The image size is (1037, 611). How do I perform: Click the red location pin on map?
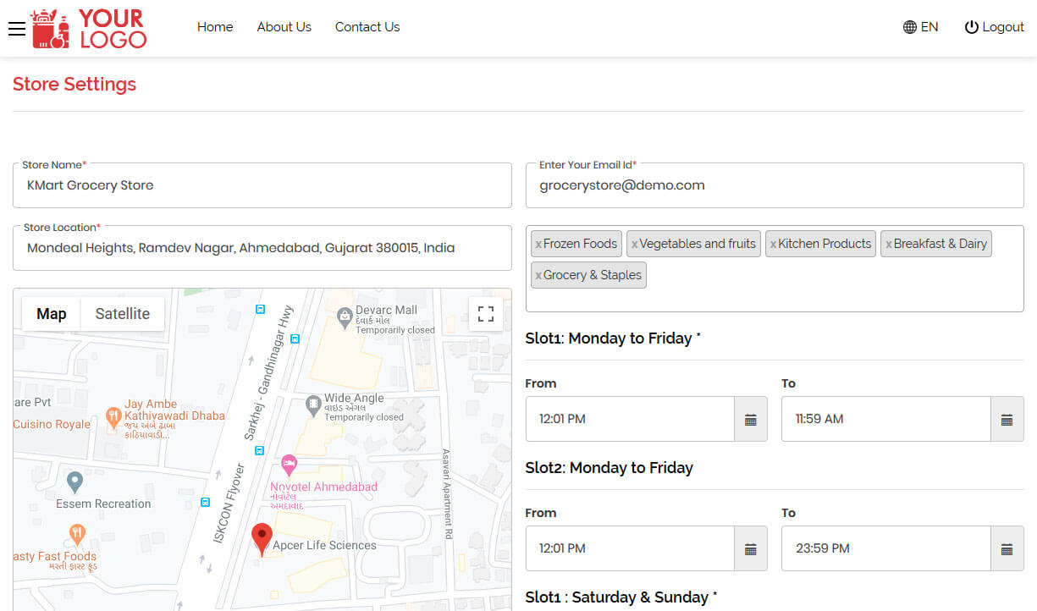(262, 538)
